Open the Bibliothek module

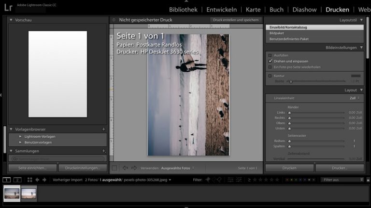click(x=183, y=9)
